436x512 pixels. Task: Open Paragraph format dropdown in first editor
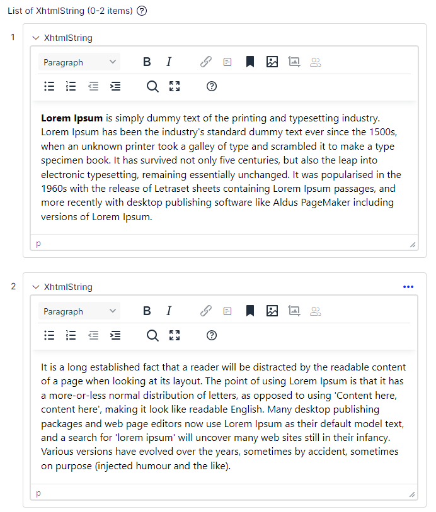(x=79, y=62)
